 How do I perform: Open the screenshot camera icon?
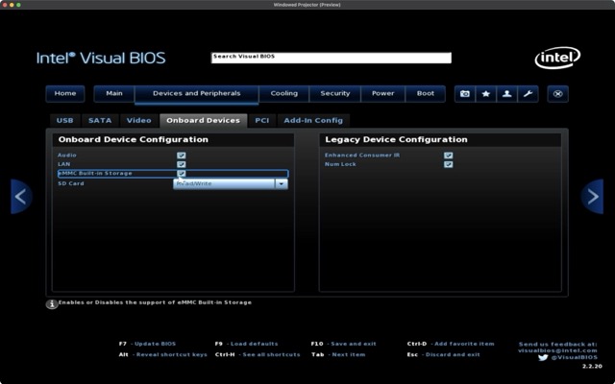point(465,94)
